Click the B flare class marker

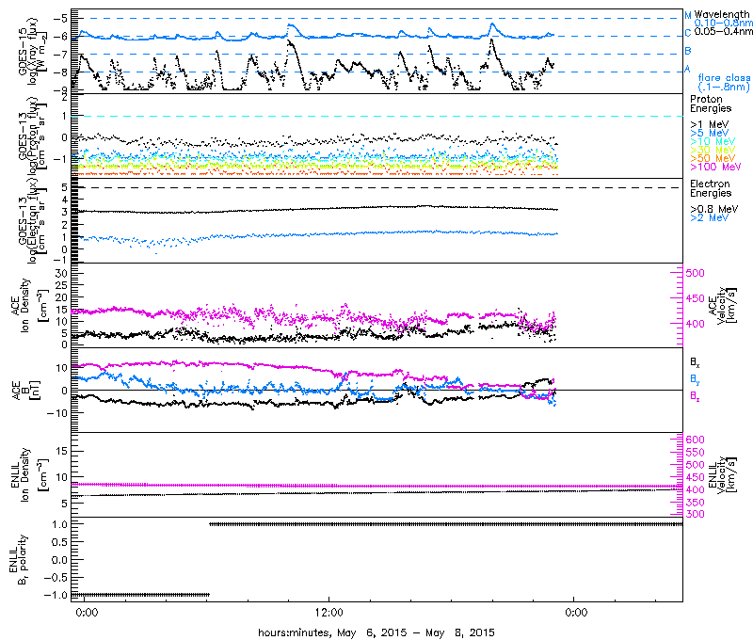[688, 51]
